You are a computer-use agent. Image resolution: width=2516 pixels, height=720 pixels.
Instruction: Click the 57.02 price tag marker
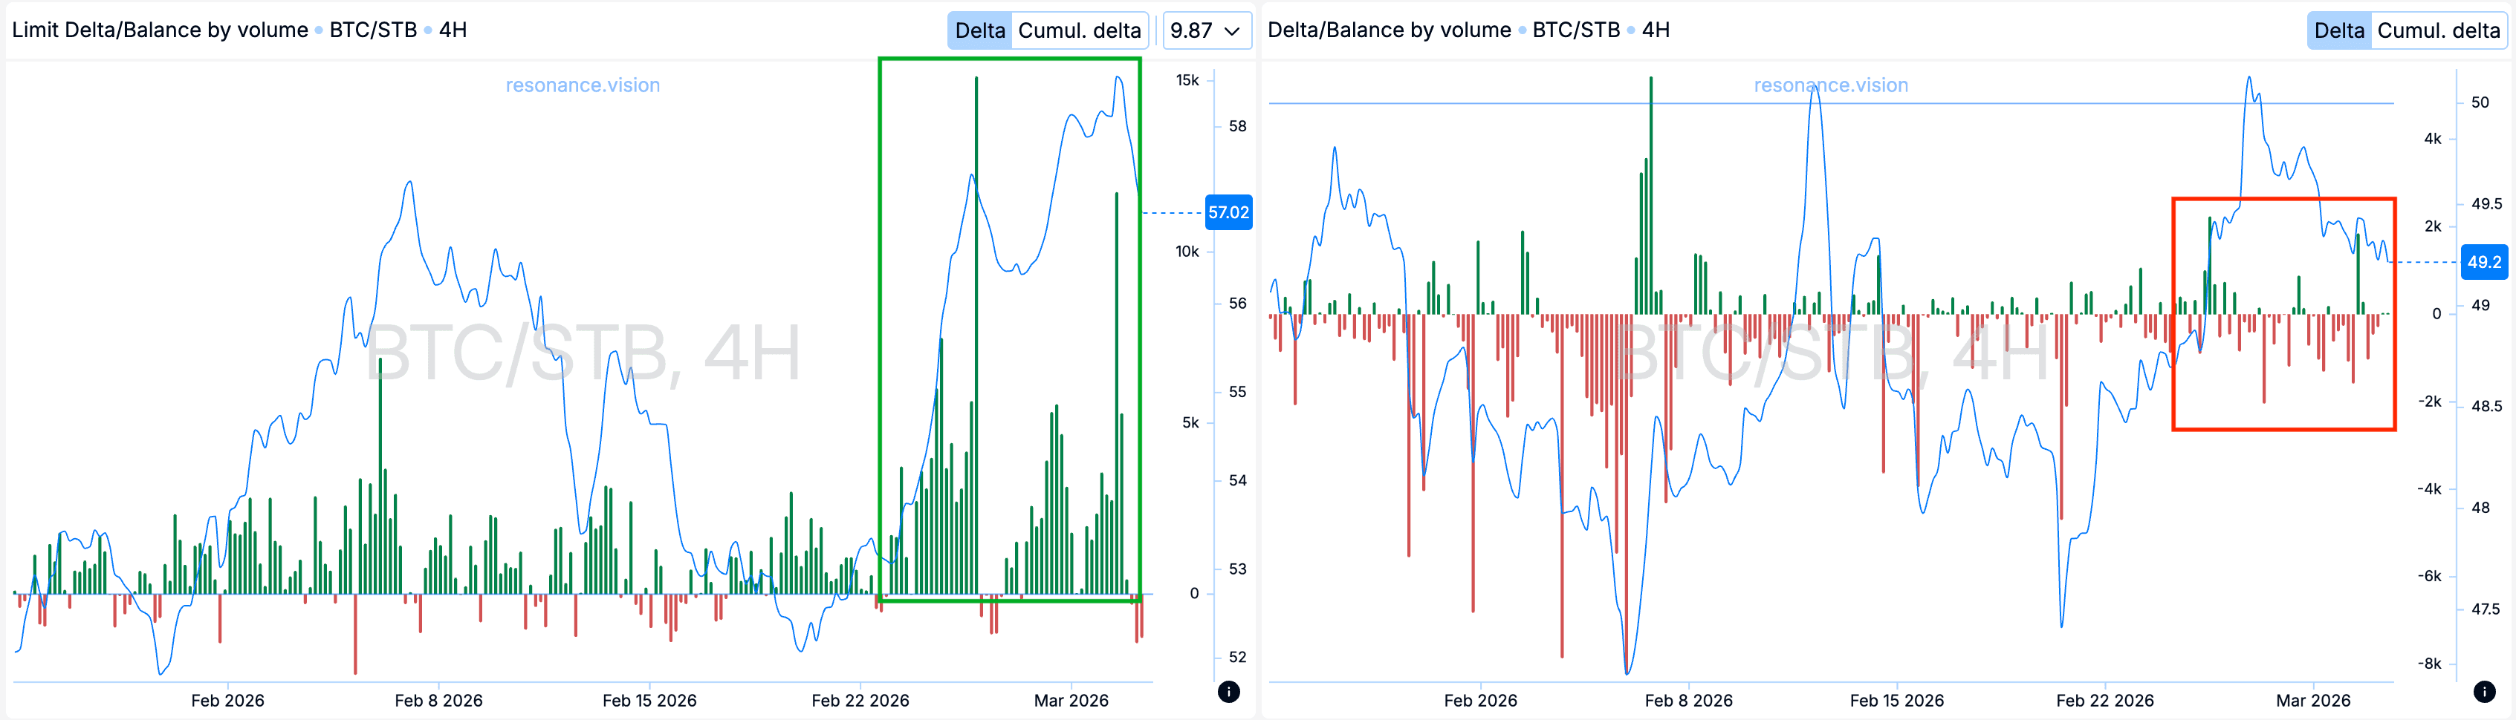pos(1230,212)
